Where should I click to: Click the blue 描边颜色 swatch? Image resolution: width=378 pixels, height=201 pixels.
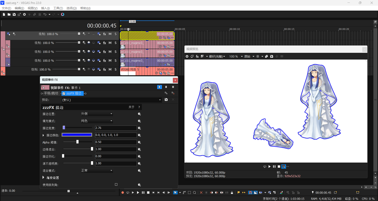(77, 135)
